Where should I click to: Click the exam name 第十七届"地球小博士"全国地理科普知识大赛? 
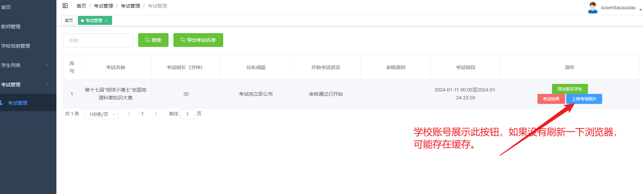click(x=116, y=94)
